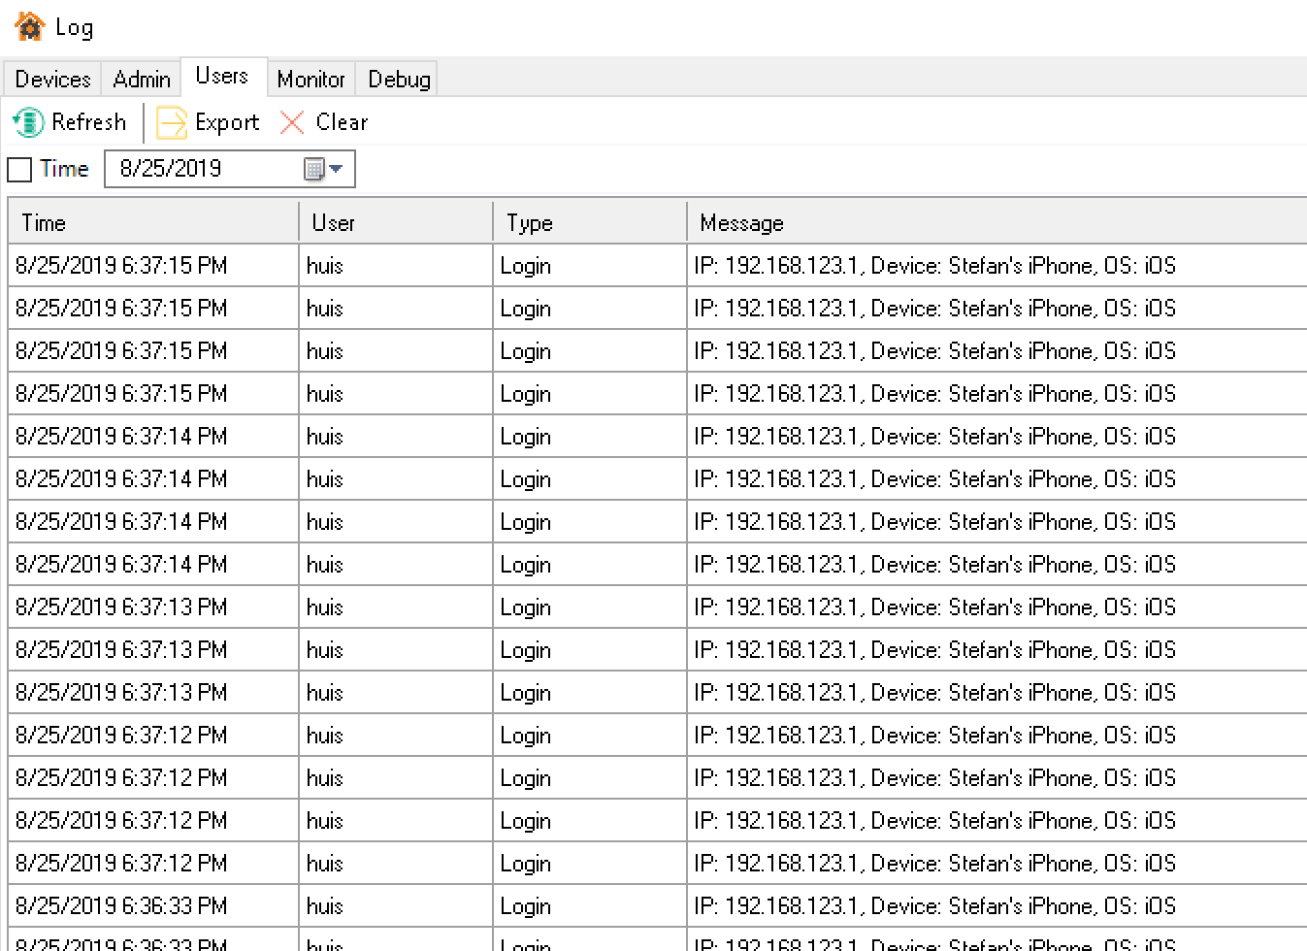Open the Debug tab
Screen dimensions: 1307x951
399,79
